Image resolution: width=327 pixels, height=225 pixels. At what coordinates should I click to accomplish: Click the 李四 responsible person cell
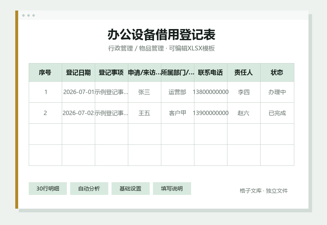[x=244, y=92]
